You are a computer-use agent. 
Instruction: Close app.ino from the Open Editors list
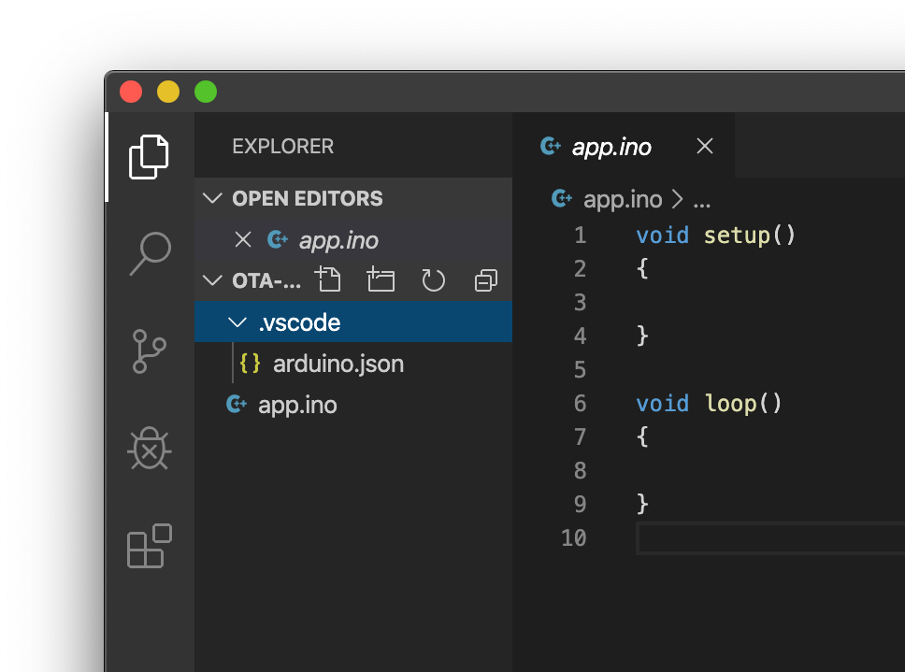[243, 239]
